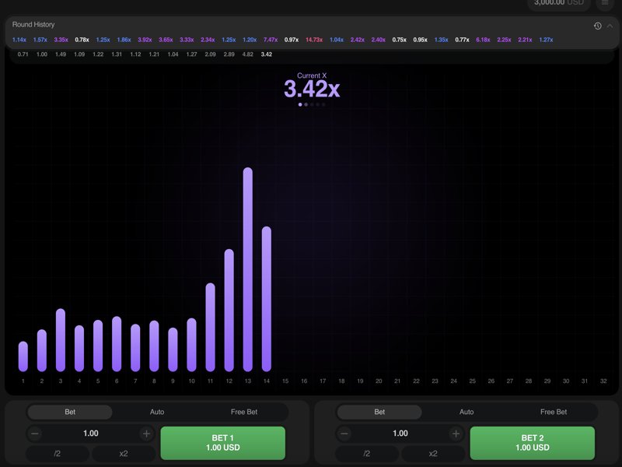Select the Bet tab in the second bet panel
Screen dimensions: 622x467
coord(379,412)
